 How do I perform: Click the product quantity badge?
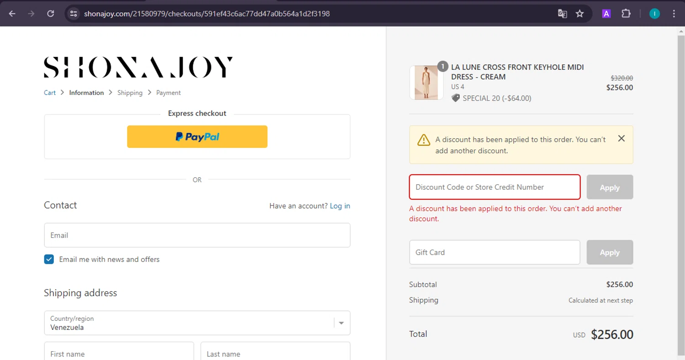click(443, 67)
